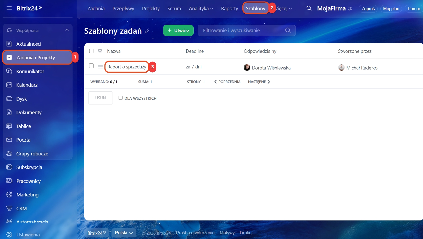The height and width of the screenshot is (239, 423).
Task: Go to the POPRZEDNIA page
Action: [227, 82]
